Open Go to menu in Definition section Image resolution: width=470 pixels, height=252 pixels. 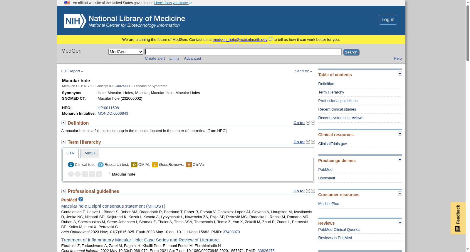tap(299, 123)
